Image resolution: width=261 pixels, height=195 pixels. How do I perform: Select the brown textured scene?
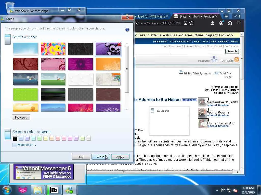click(x=108, y=94)
